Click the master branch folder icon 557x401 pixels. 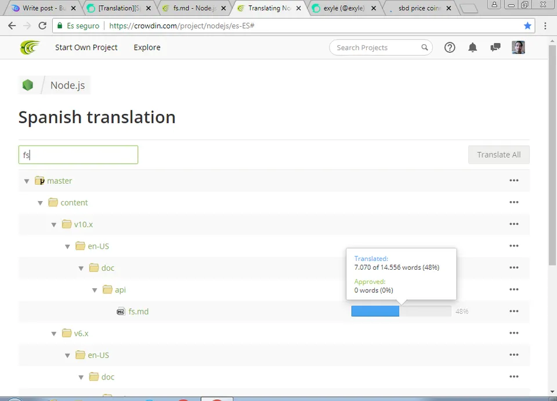click(39, 181)
